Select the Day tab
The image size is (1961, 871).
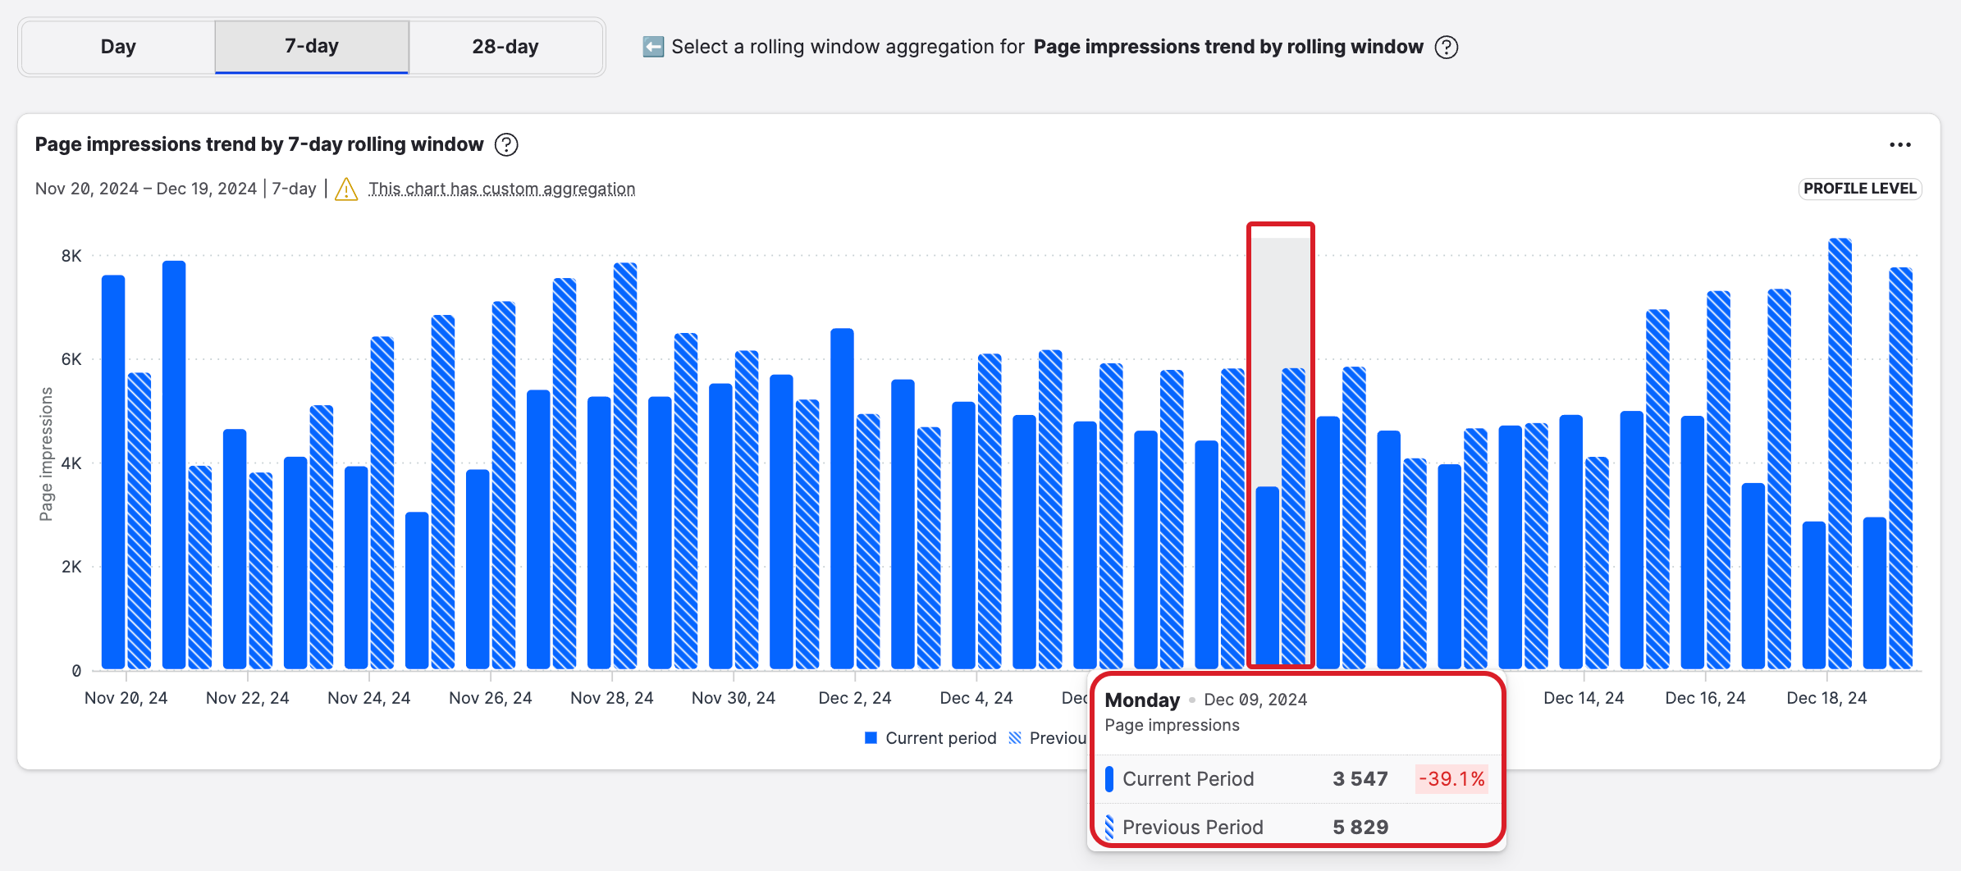coord(117,47)
